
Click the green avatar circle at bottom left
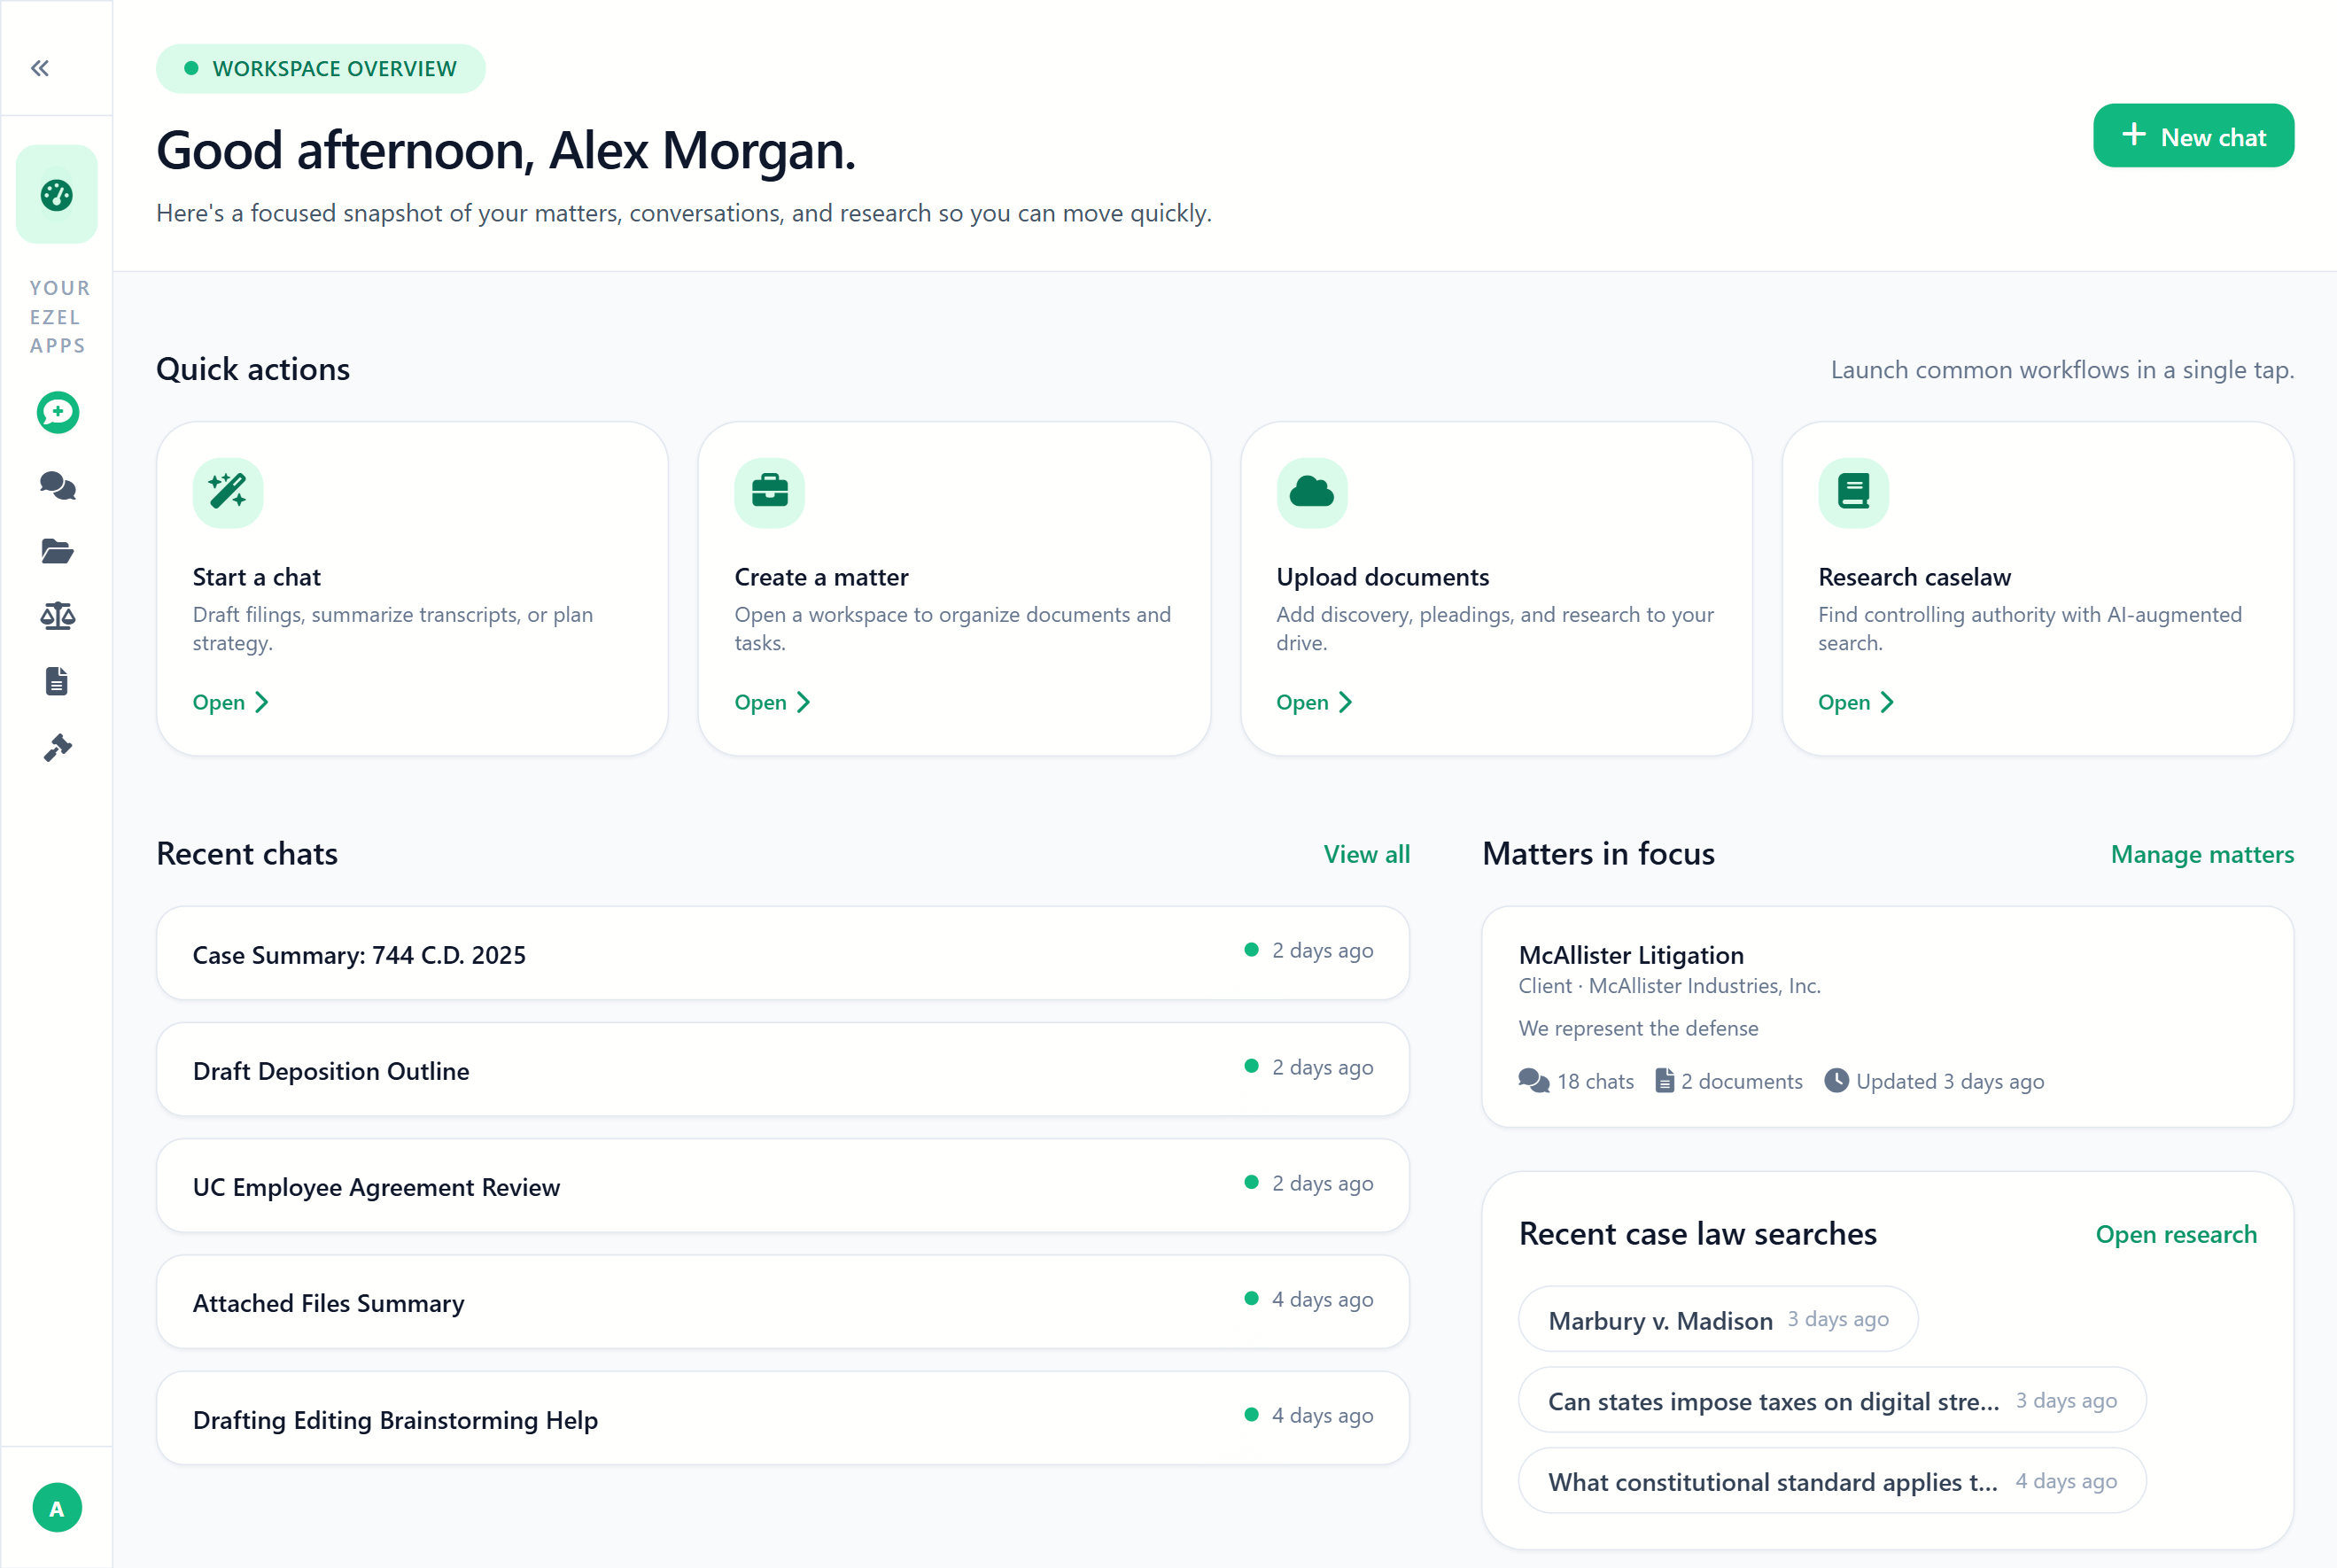pos(57,1507)
